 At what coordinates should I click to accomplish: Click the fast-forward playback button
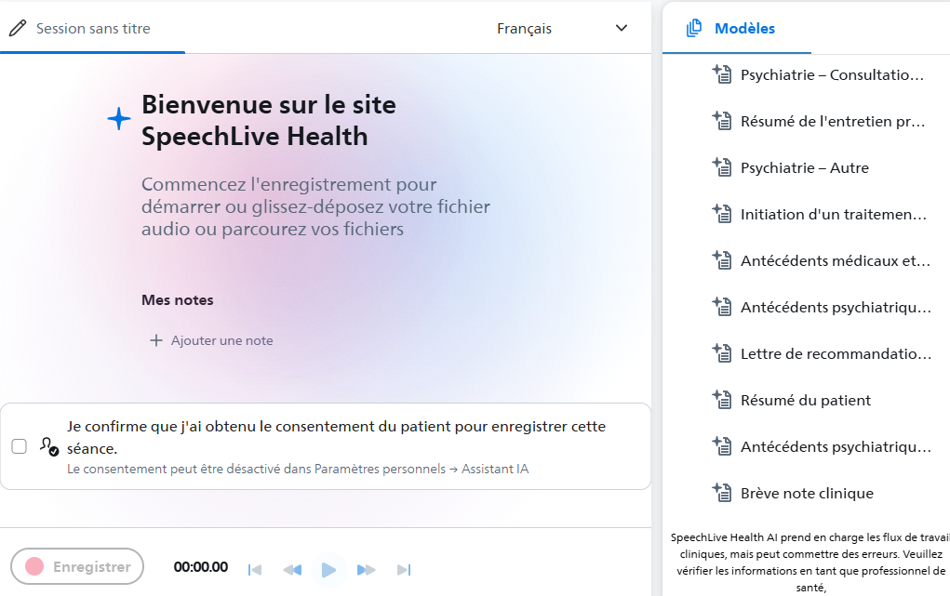pos(366,569)
